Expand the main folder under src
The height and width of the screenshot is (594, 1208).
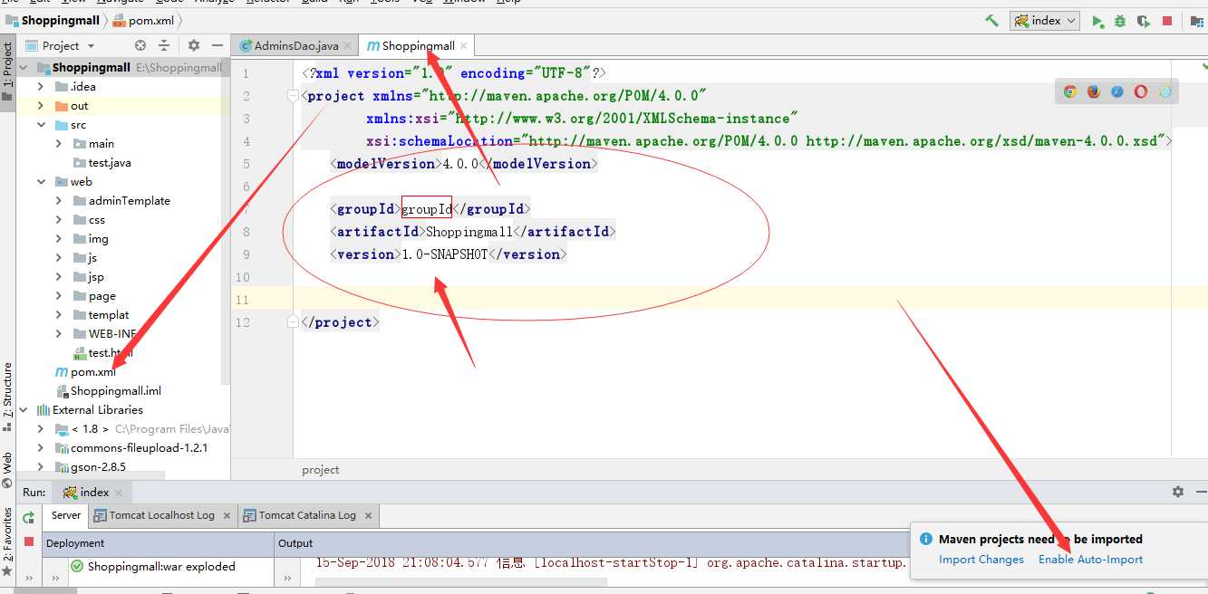(x=59, y=144)
